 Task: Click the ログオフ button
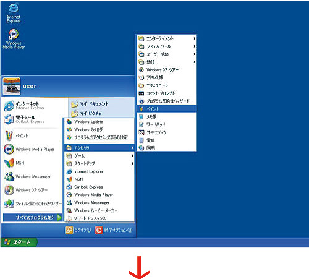pos(78,230)
